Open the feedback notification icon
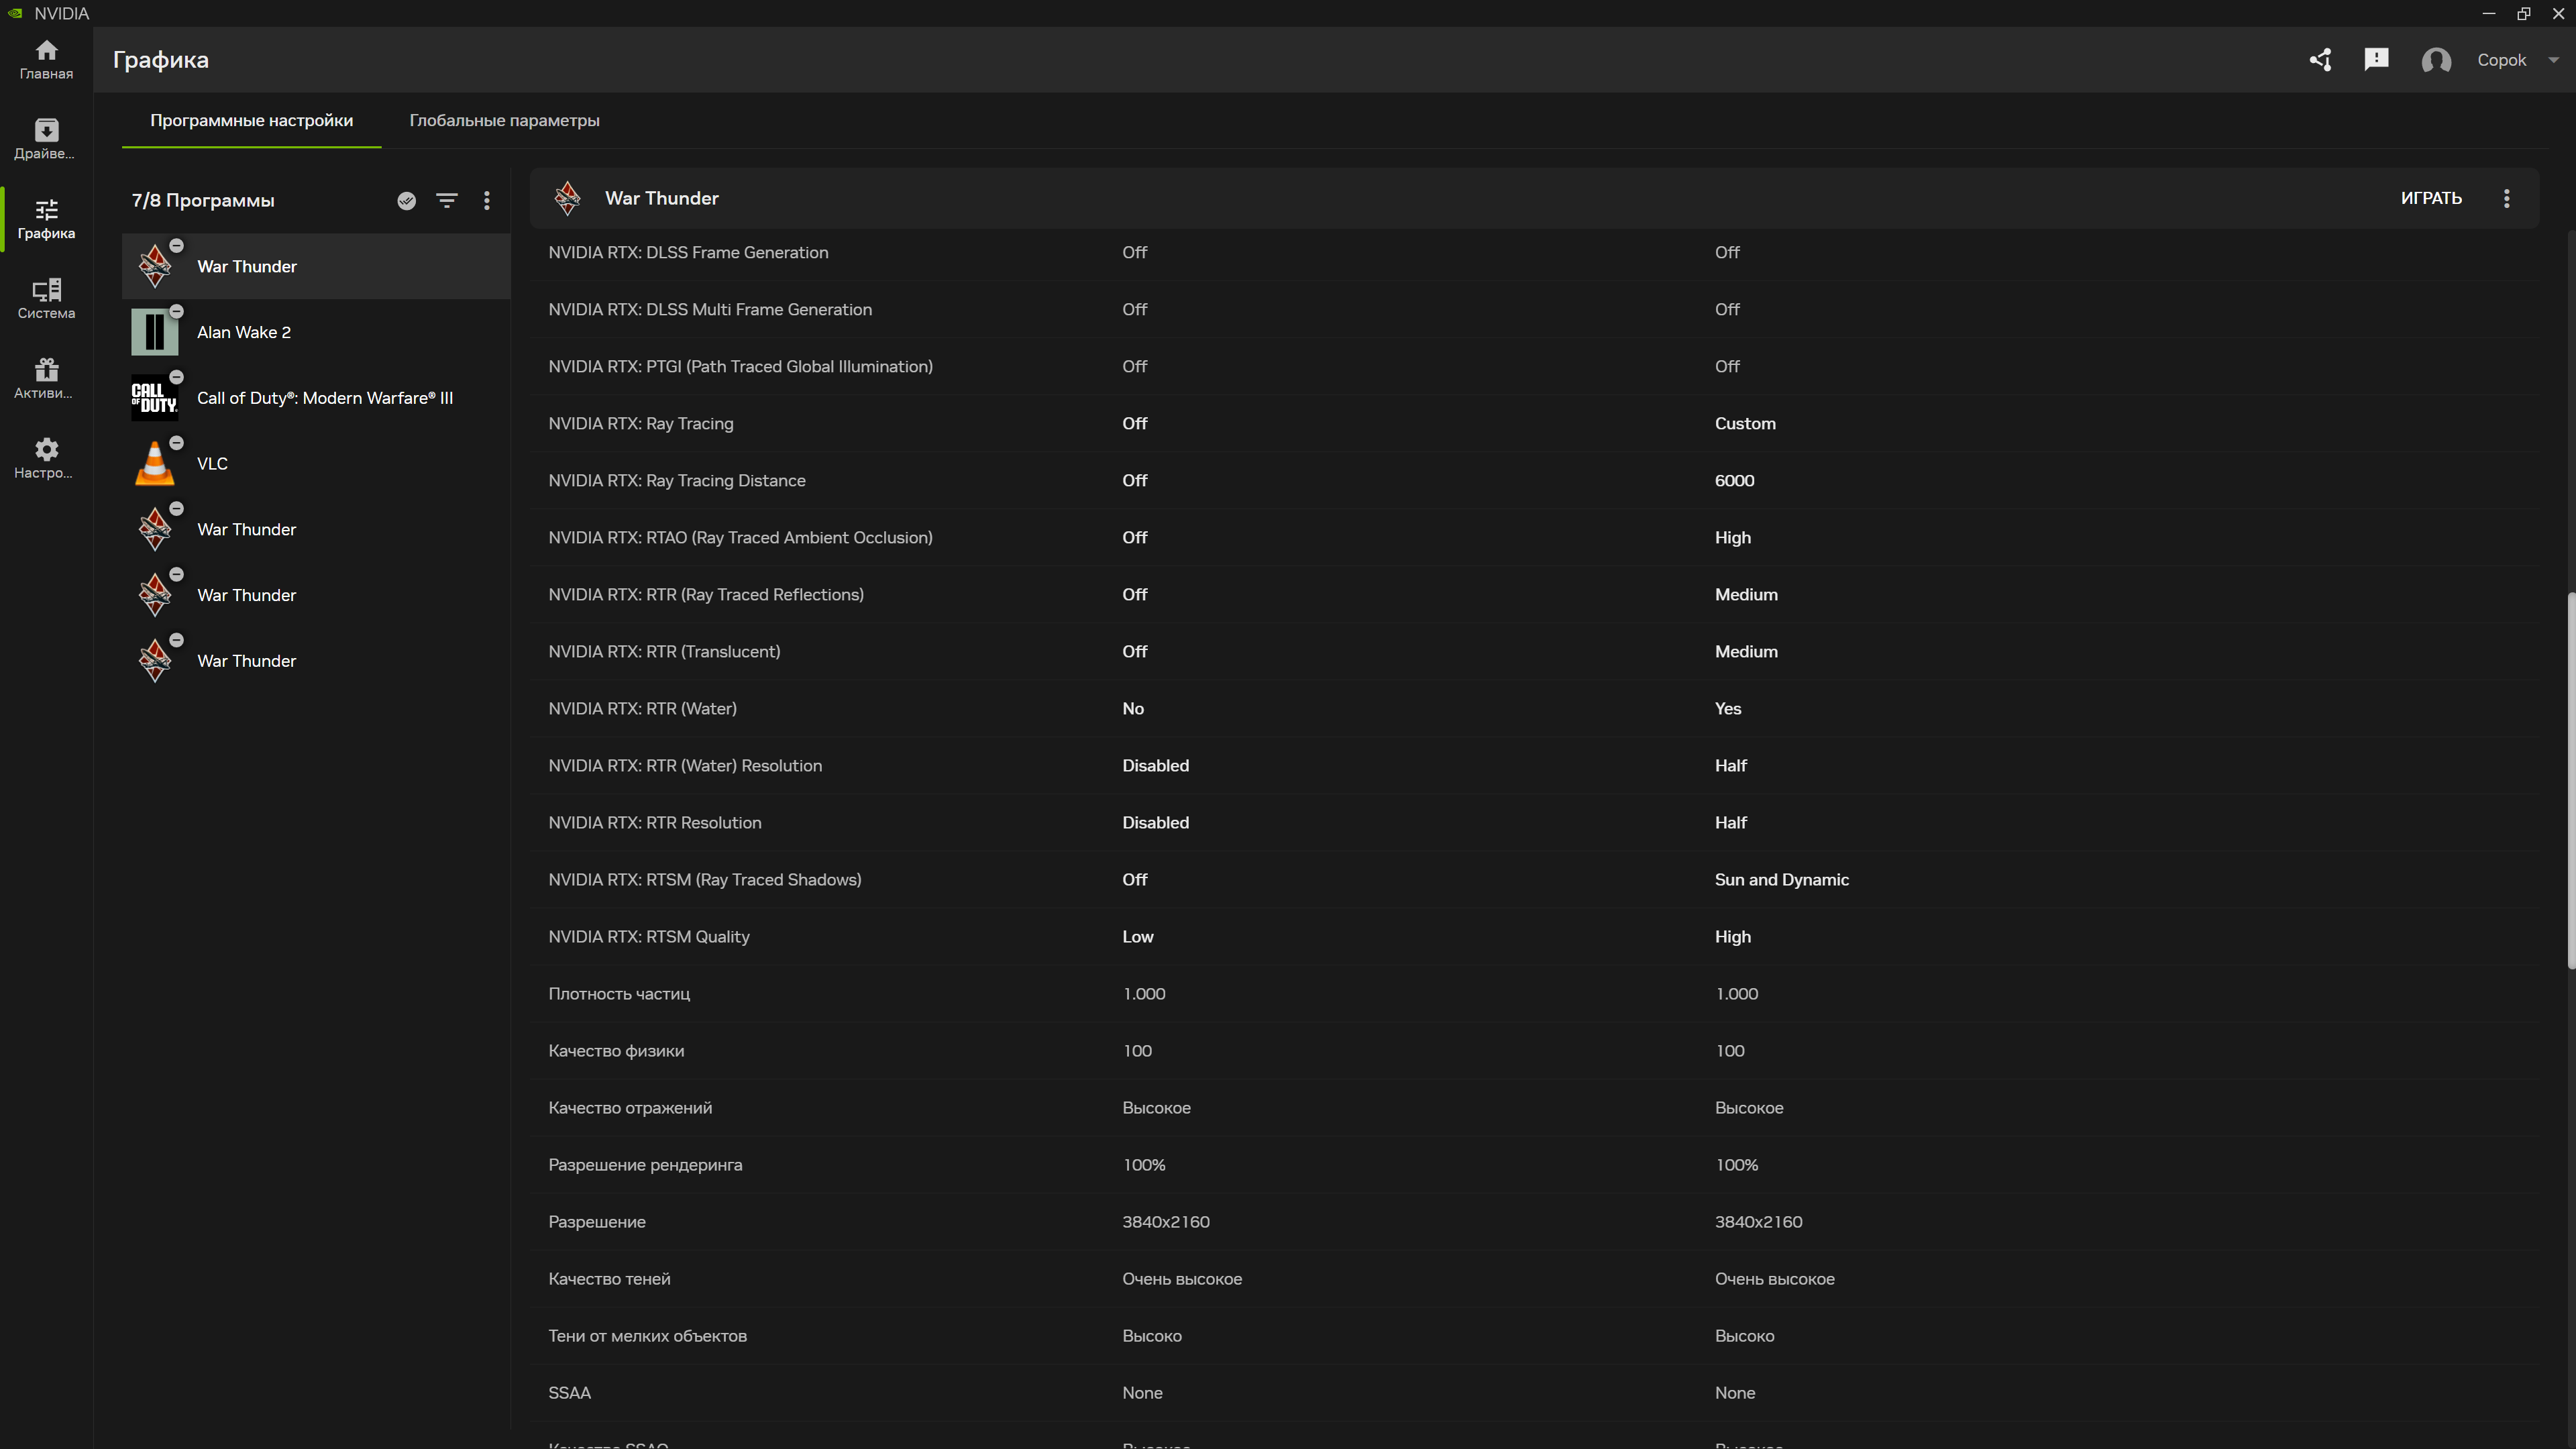 (x=2376, y=60)
